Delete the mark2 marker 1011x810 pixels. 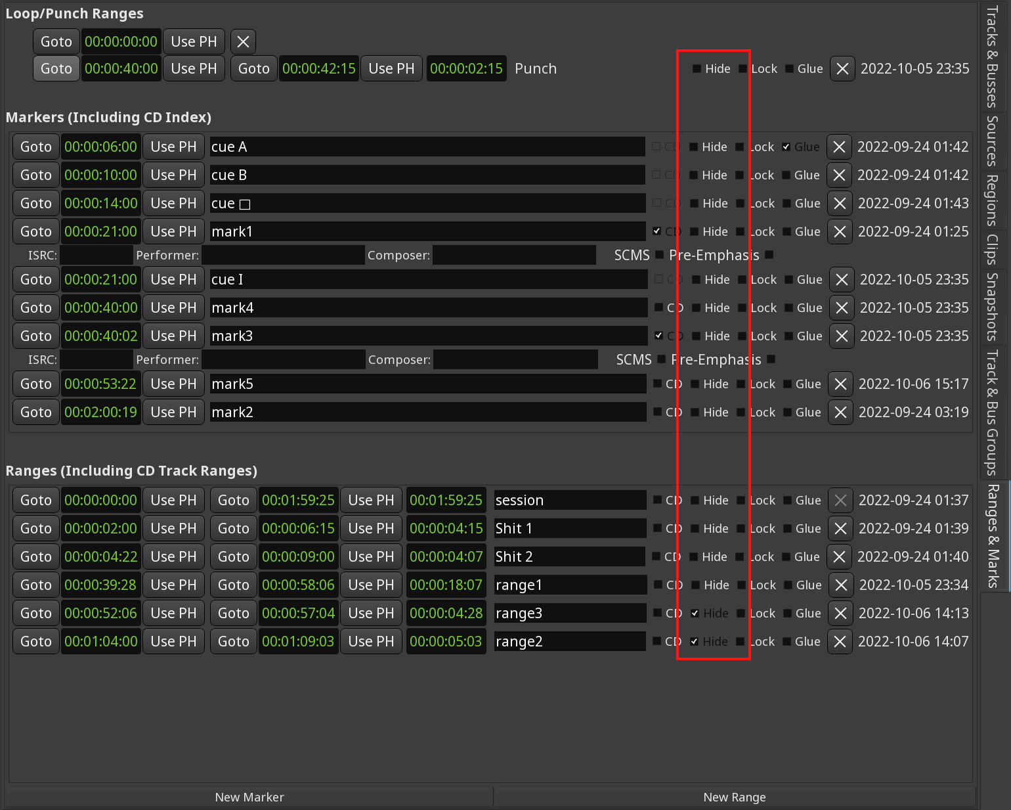pyautogui.click(x=840, y=412)
